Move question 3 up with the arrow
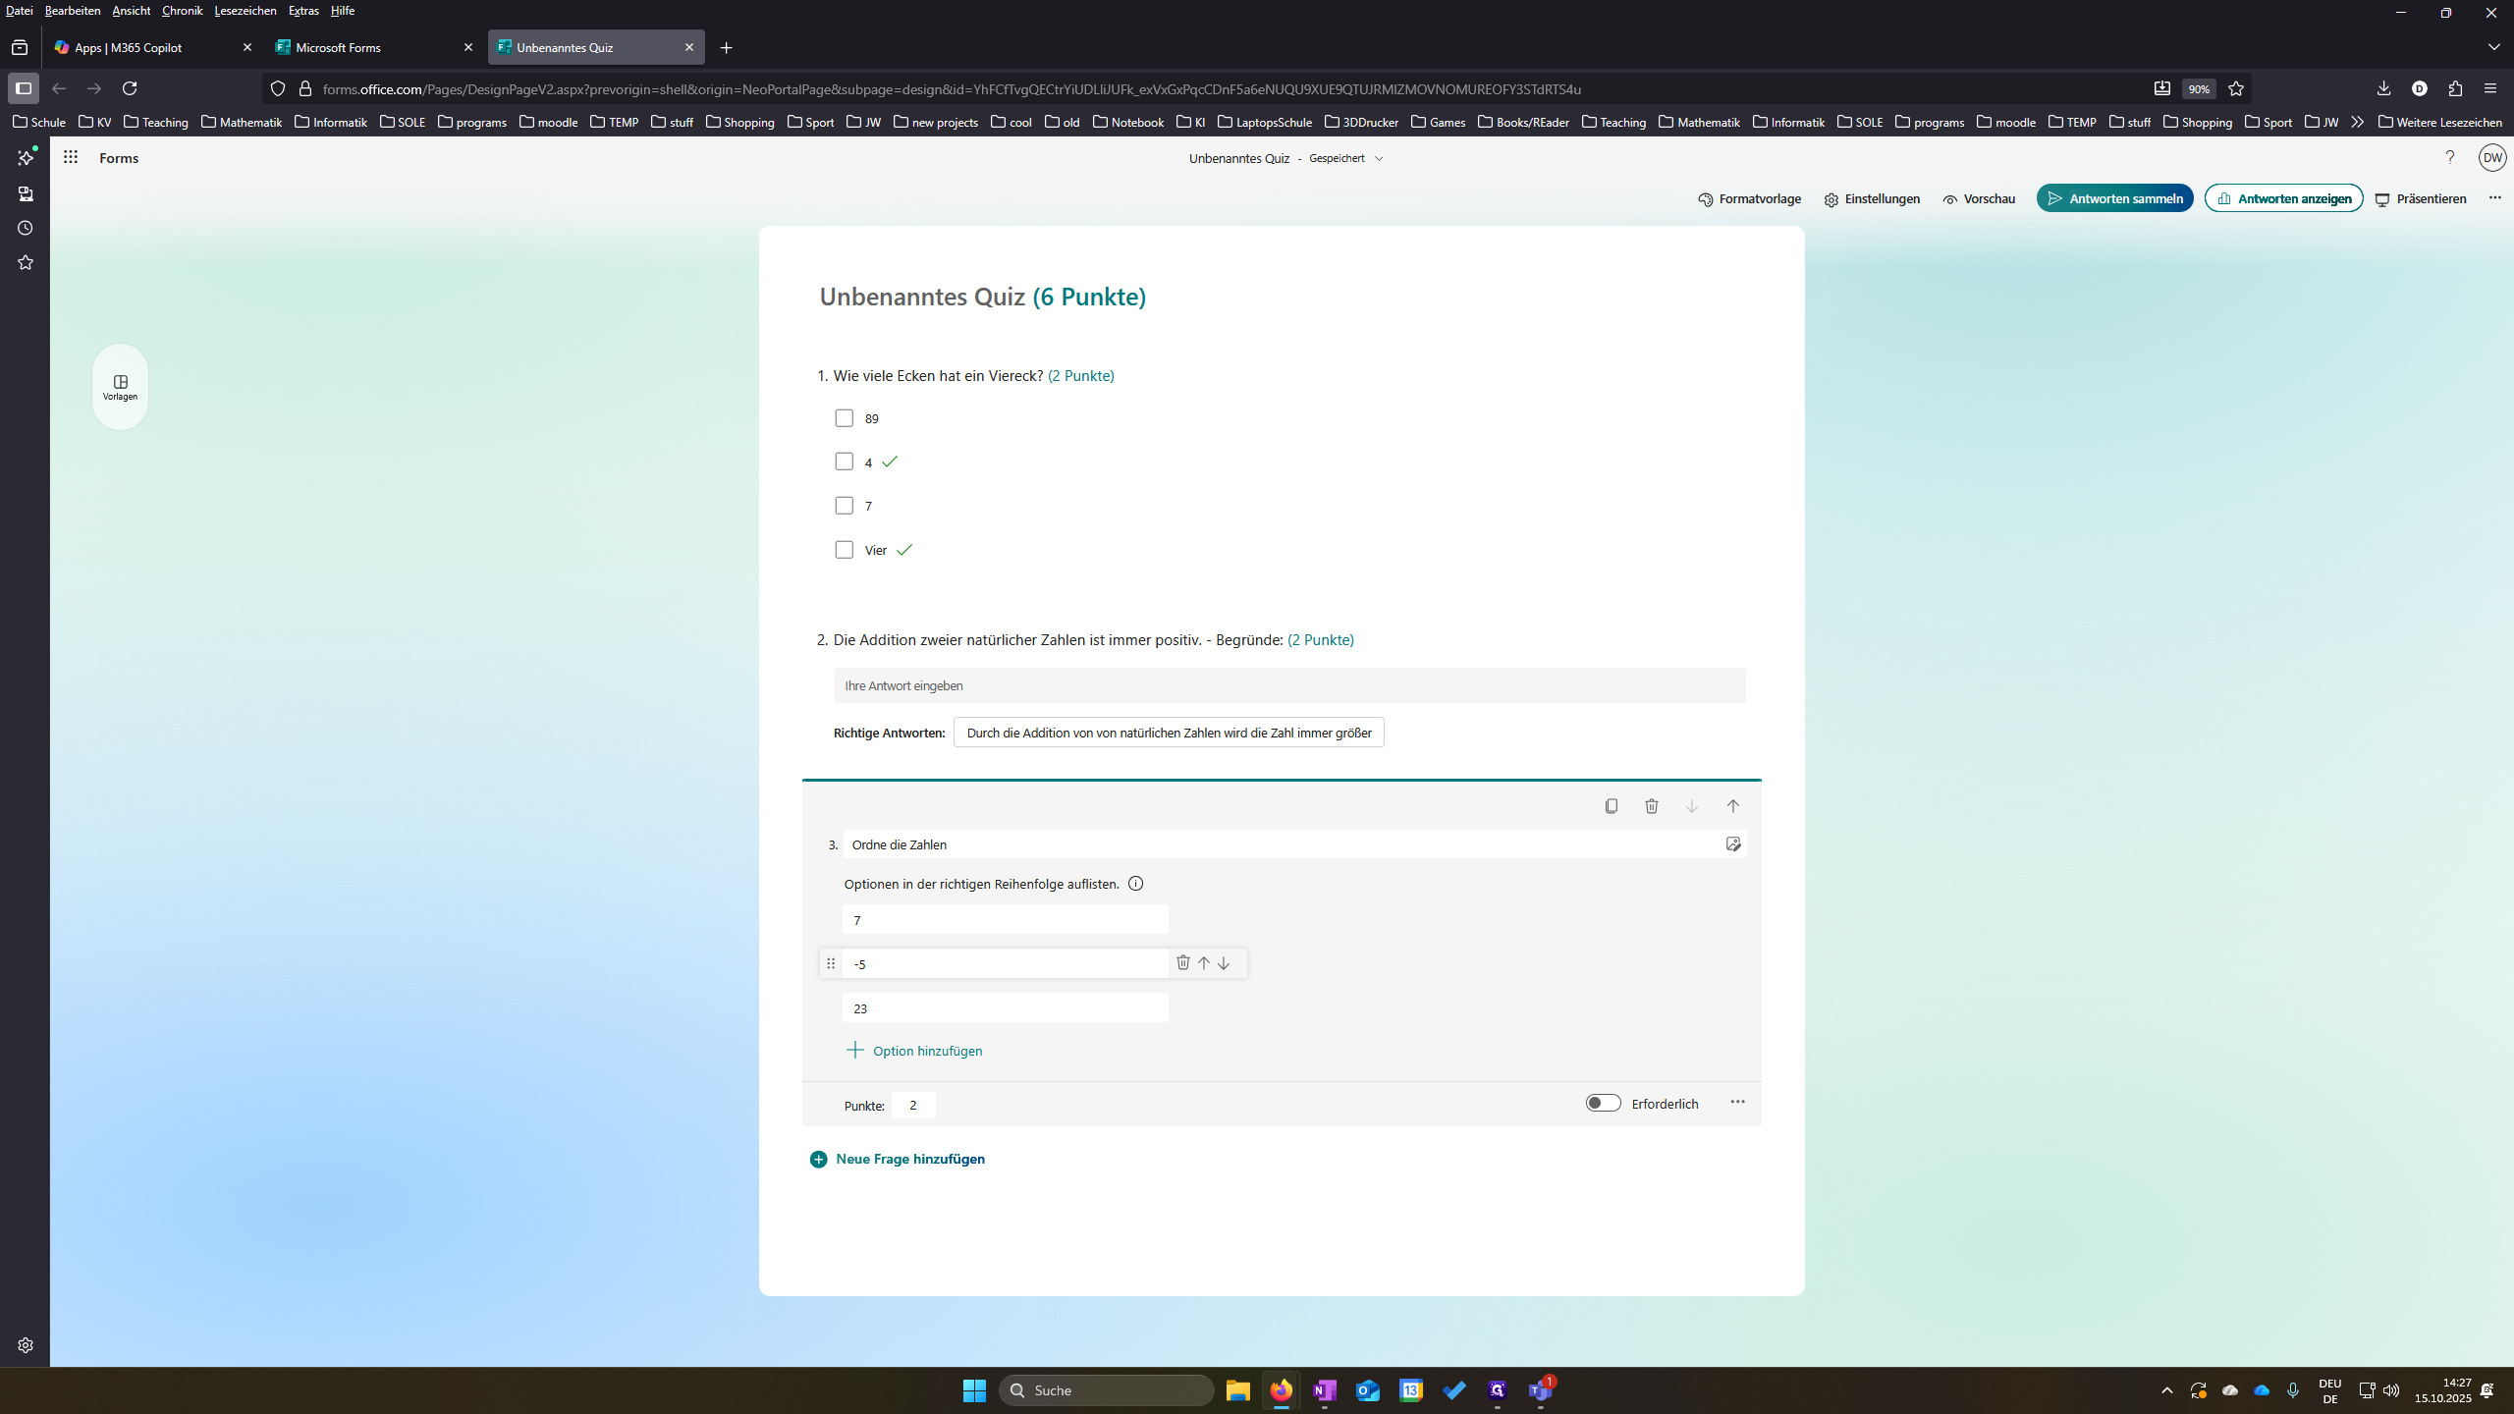The width and height of the screenshot is (2514, 1414). coord(1733,806)
